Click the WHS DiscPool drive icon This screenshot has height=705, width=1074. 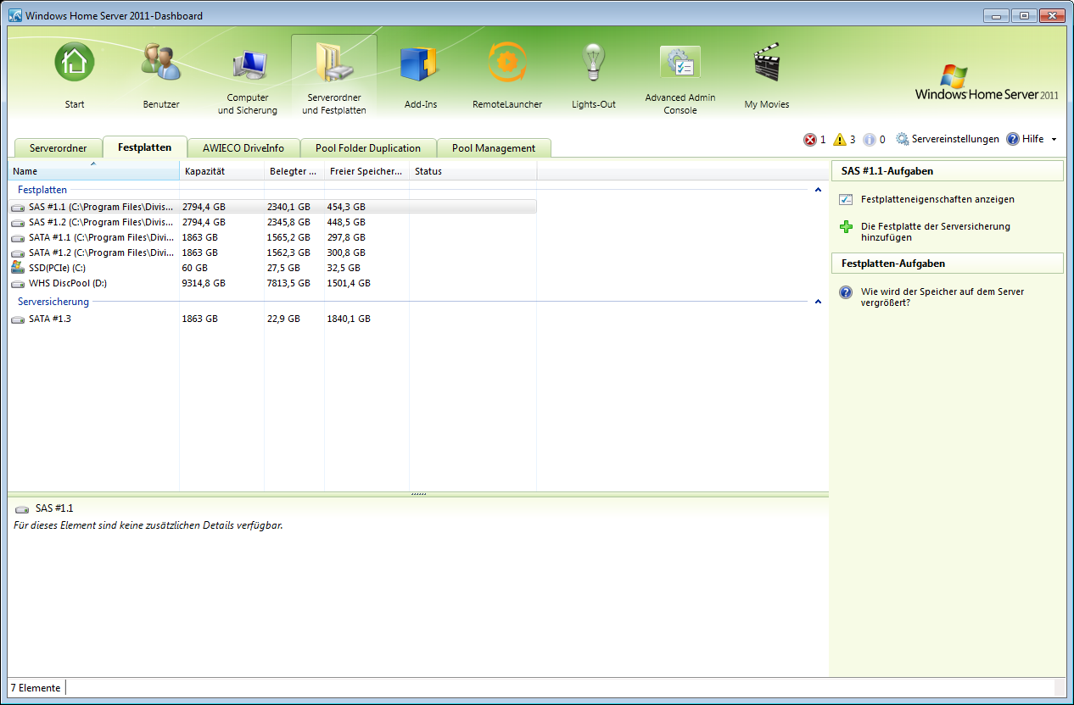(x=19, y=283)
